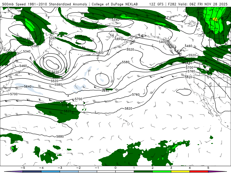Click the 5880 contour label
Screen dimensions: 231x173
click(60, 136)
